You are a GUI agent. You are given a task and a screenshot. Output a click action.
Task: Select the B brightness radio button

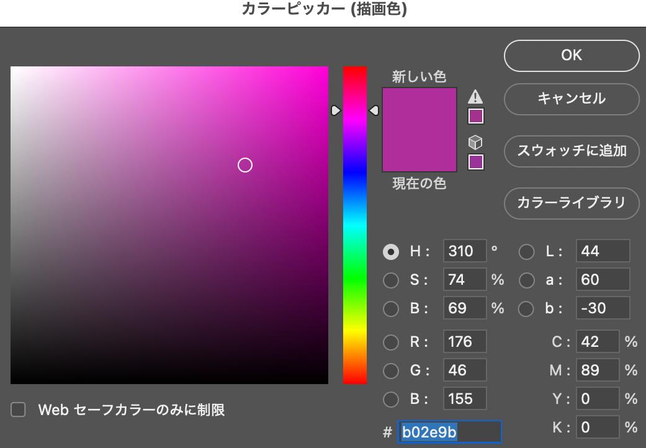[390, 309]
